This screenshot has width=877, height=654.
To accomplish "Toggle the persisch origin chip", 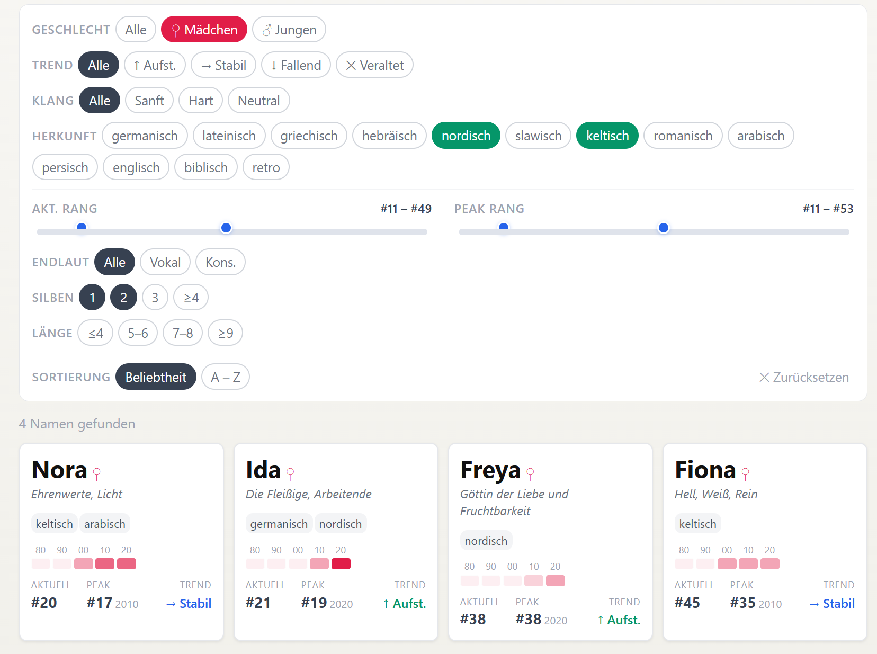I will click(x=65, y=167).
